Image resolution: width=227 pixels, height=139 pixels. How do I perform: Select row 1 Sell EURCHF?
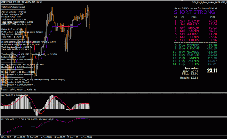[196, 21]
